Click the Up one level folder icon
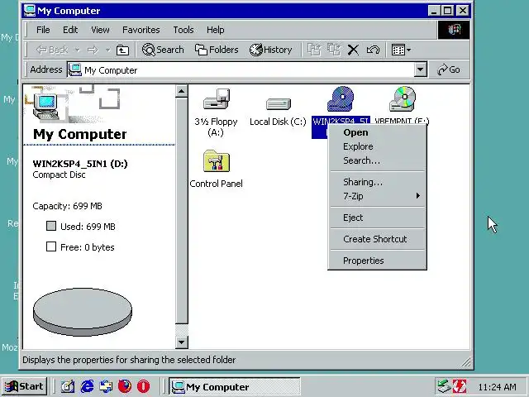This screenshot has width=529, height=397. (122, 50)
